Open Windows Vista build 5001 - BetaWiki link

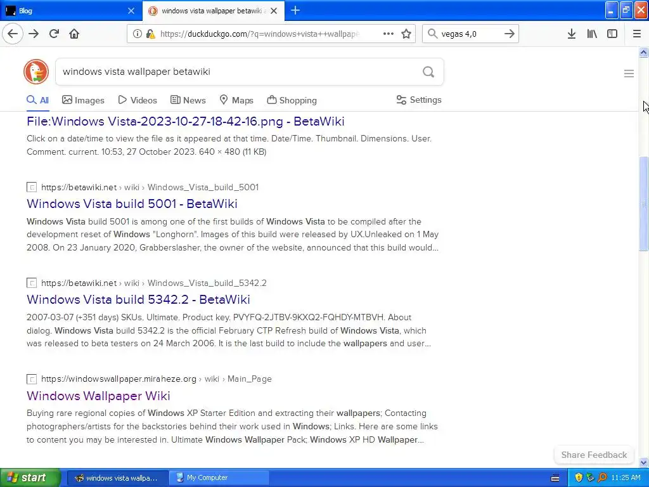[x=132, y=204]
